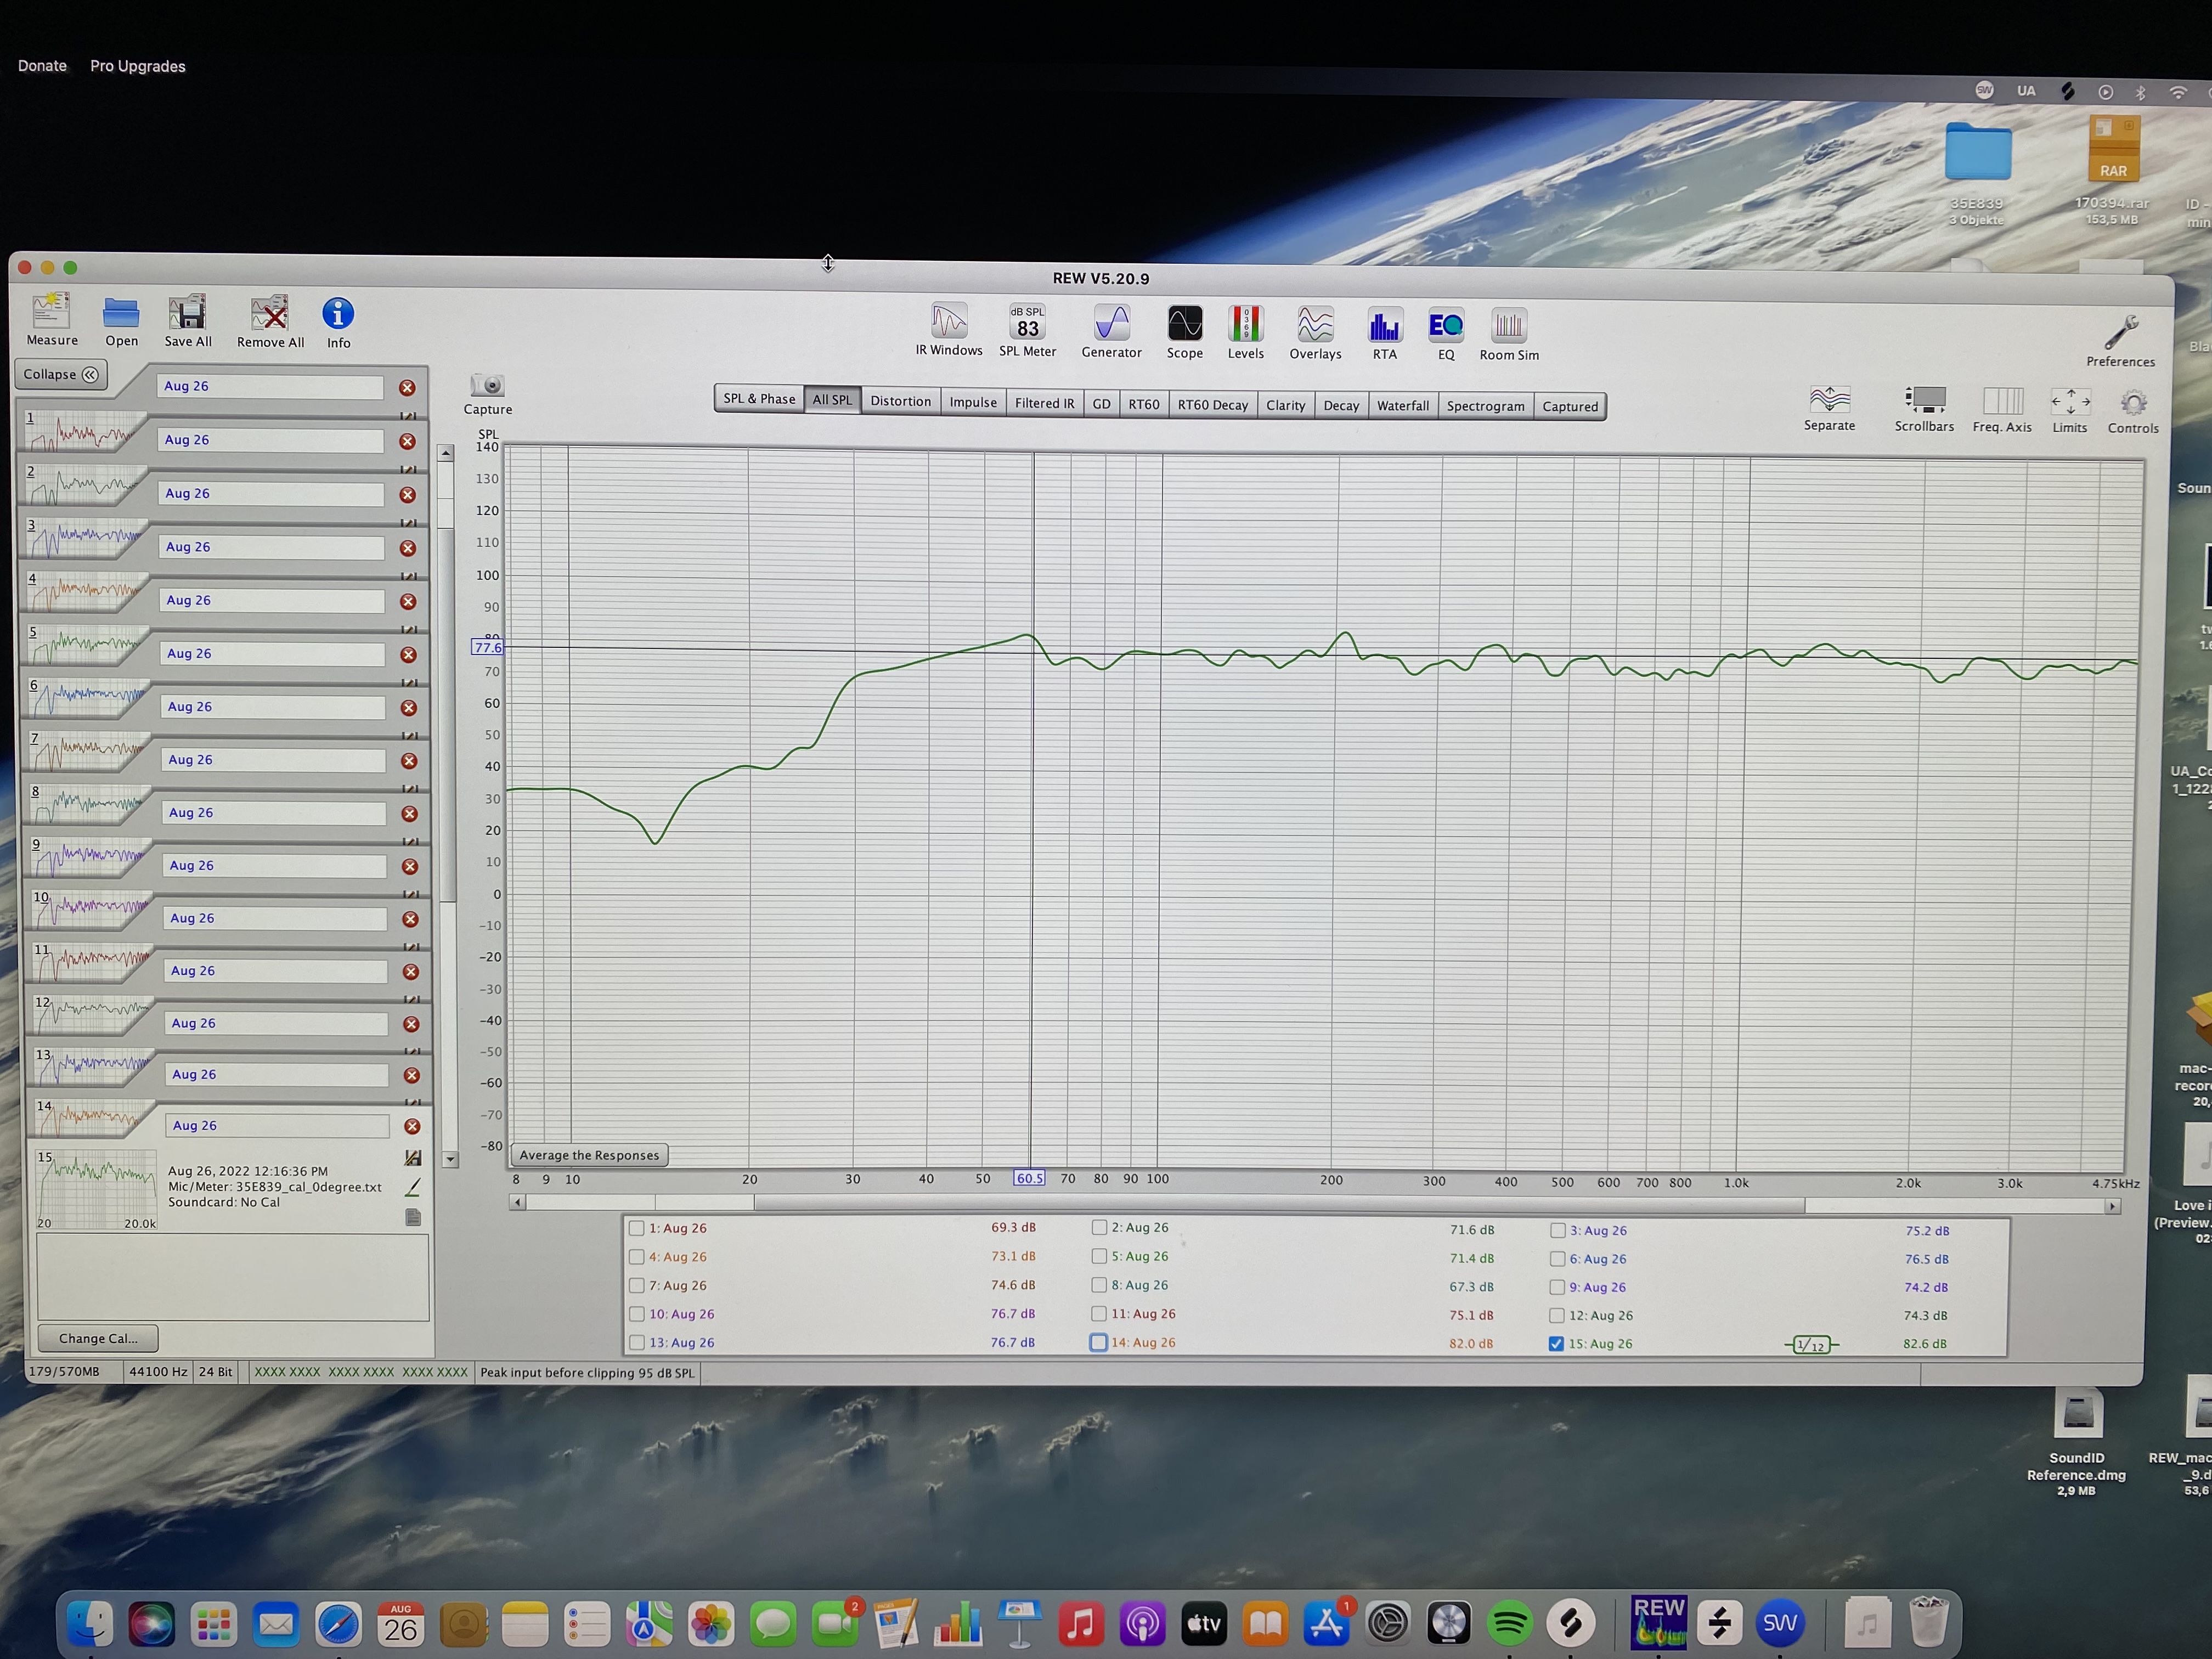This screenshot has height=1659, width=2212.
Task: Click the Average the Responses button
Action: coord(589,1155)
